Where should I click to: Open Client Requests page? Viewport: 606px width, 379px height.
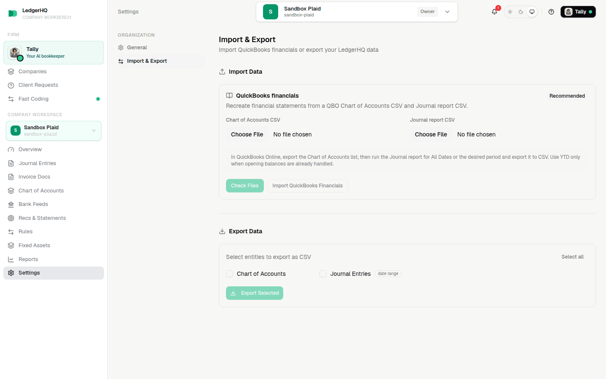pos(53,85)
